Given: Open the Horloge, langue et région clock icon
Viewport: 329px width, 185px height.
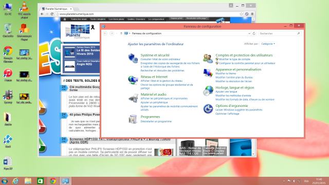Looking at the screenshot, I should coord(208,91).
